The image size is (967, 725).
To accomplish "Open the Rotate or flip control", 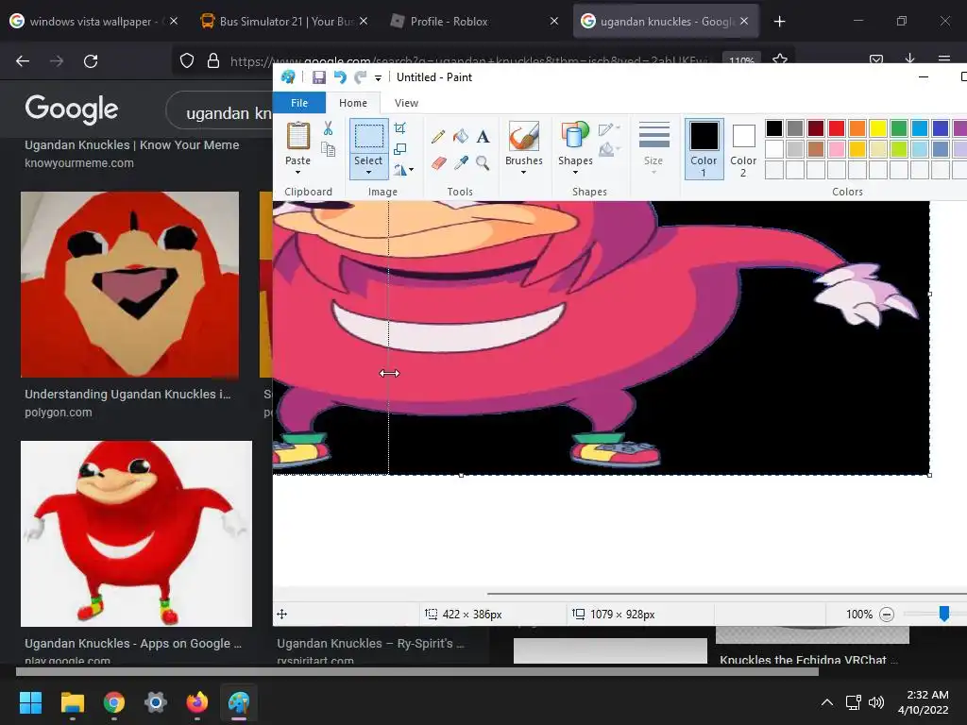I will (403, 170).
